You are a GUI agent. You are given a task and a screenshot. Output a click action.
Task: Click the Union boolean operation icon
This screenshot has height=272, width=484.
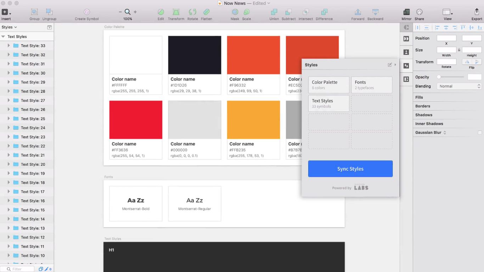coord(274,12)
